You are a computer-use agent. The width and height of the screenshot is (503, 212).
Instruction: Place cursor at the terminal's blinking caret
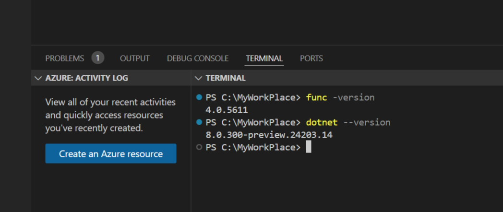click(x=309, y=147)
